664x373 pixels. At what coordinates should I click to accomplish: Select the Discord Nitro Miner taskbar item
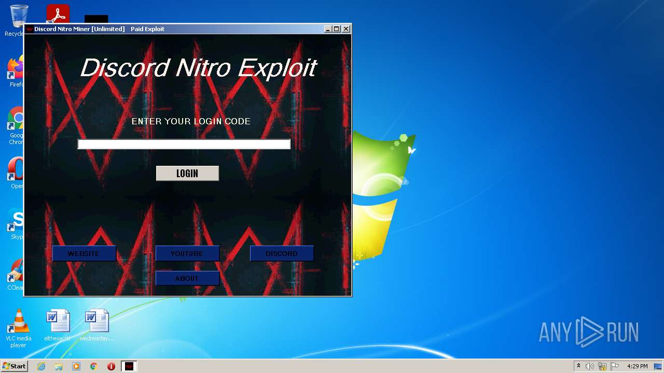coord(129,366)
